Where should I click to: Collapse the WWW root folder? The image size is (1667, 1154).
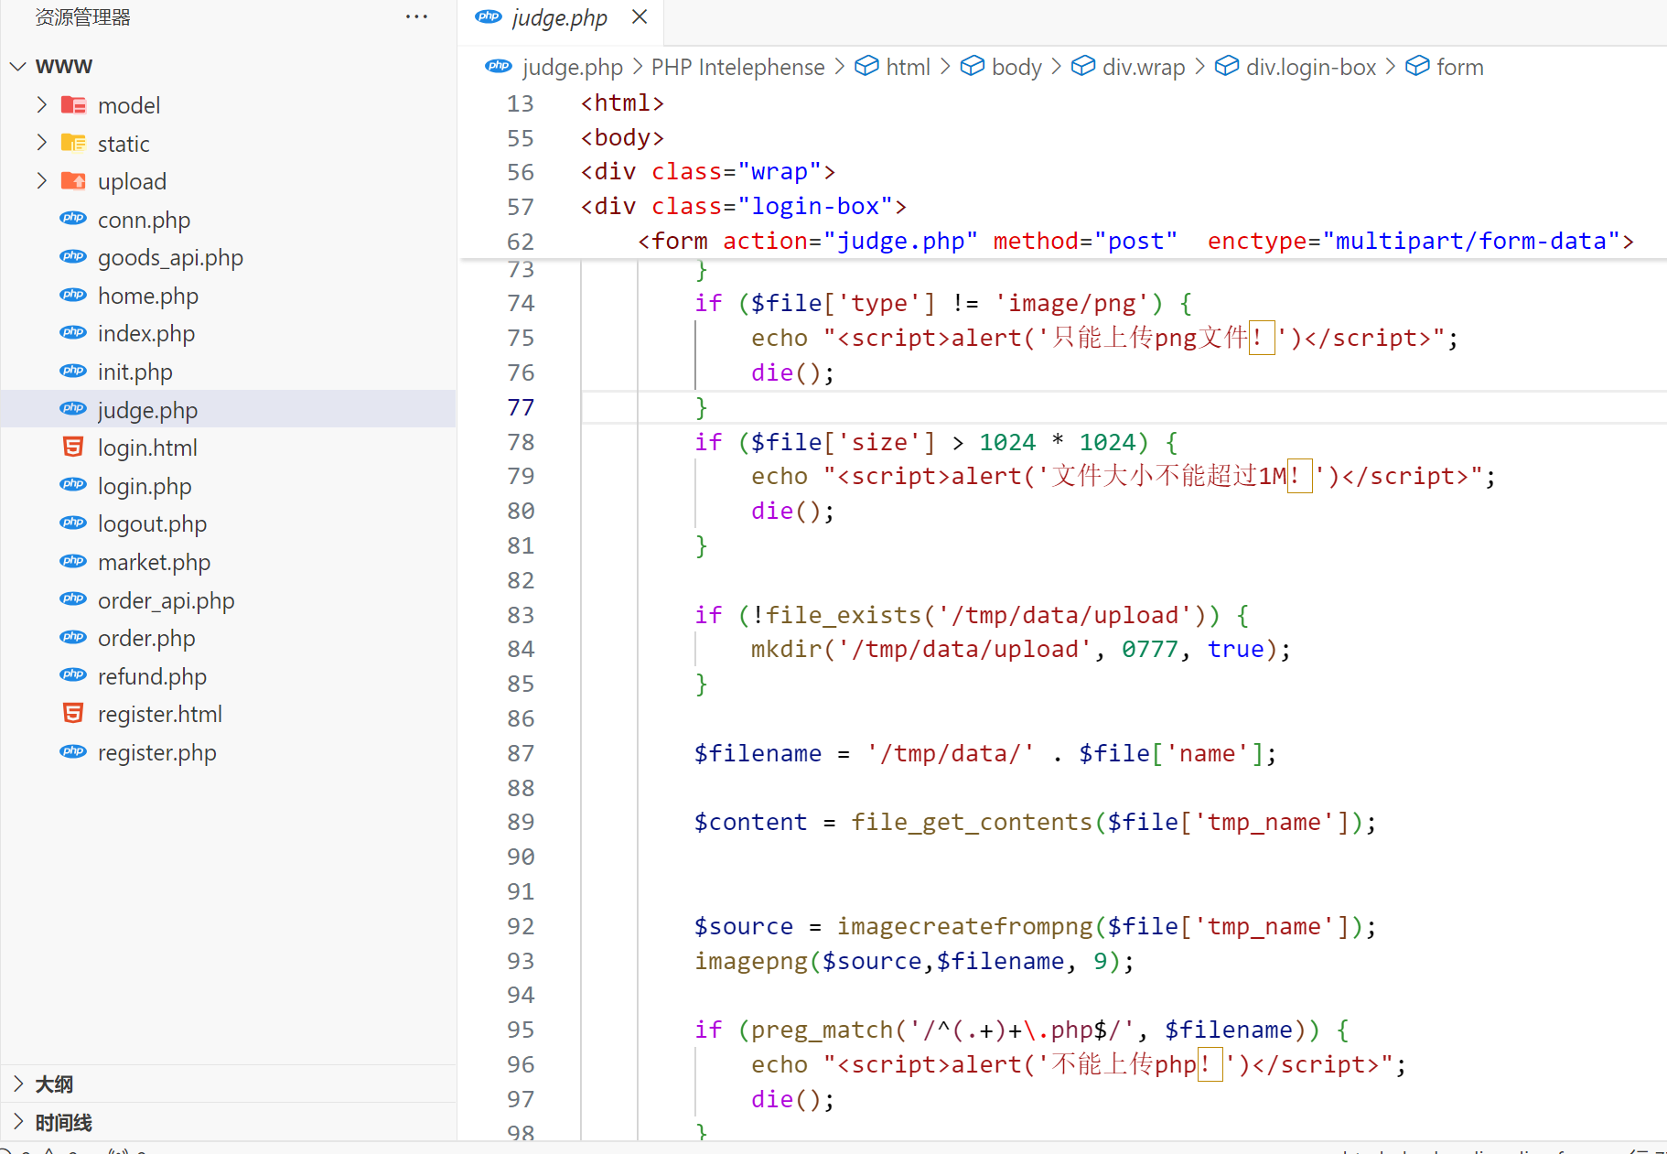tap(17, 66)
